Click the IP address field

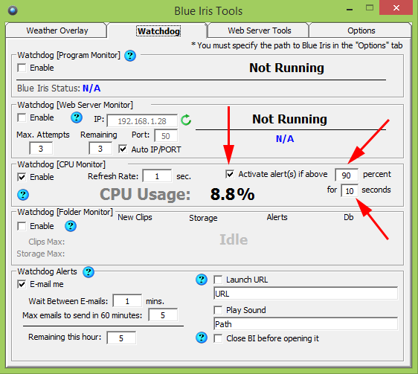coord(142,121)
